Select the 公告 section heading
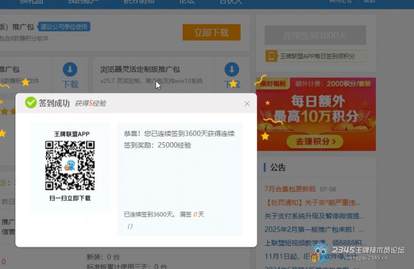 (278, 167)
